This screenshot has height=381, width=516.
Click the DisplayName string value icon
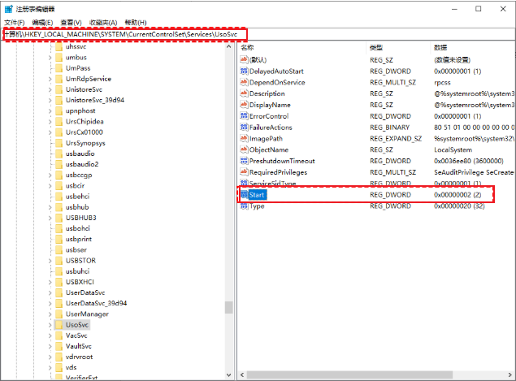click(244, 105)
